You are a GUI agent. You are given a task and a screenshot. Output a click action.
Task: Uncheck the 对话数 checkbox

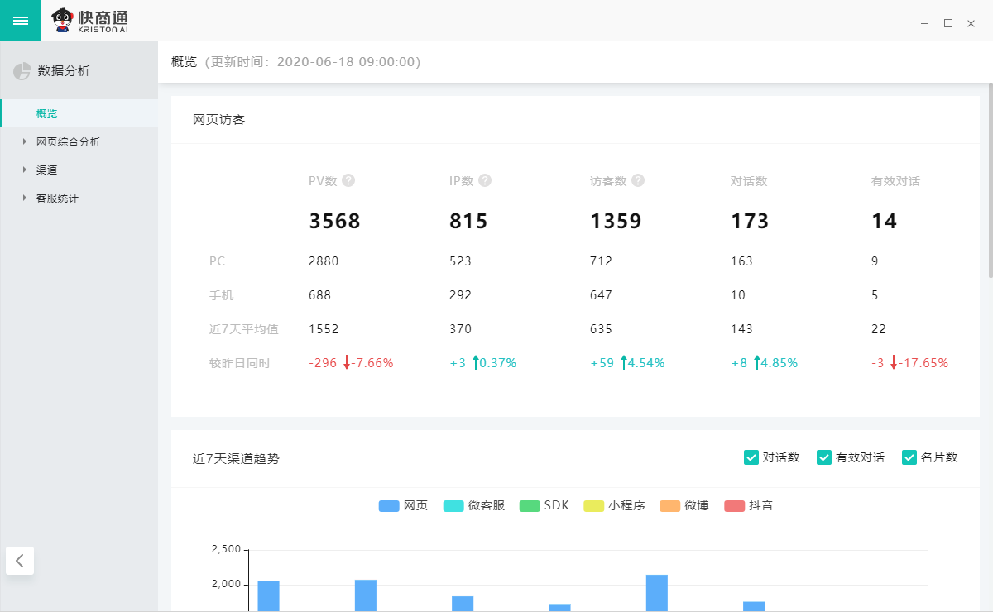(751, 457)
